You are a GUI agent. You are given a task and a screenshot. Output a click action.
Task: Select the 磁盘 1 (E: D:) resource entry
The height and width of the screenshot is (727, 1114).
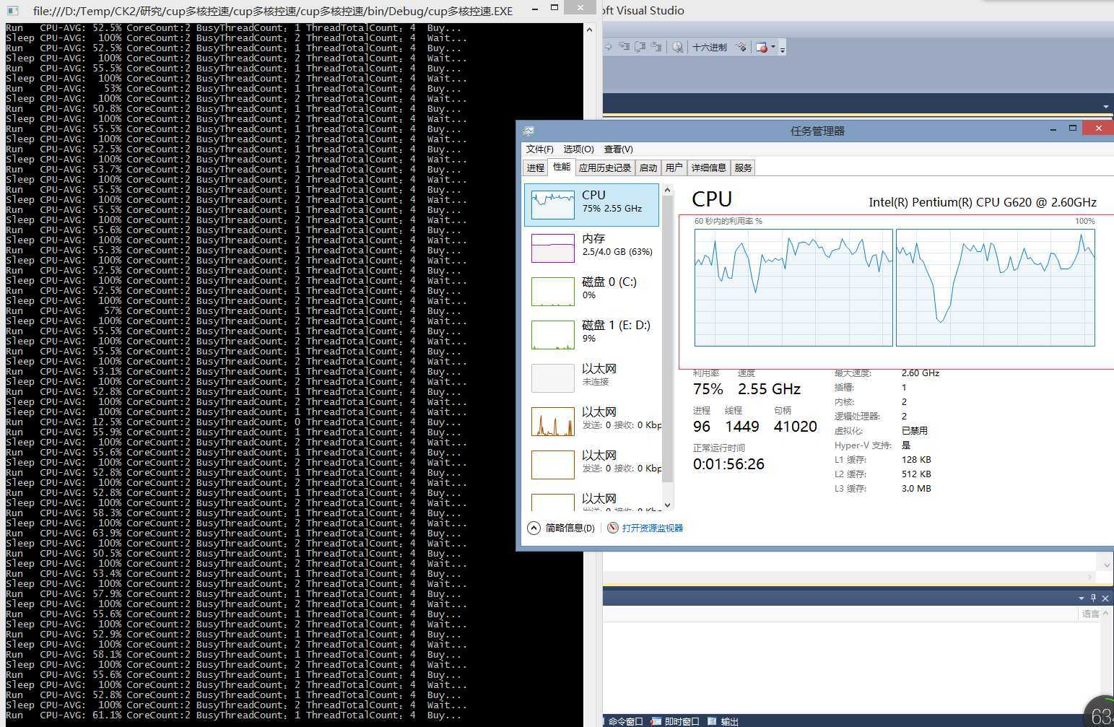[592, 334]
